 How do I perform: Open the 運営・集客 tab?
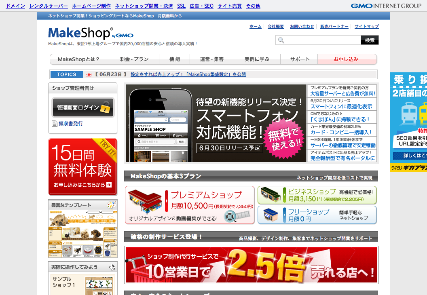click(212, 59)
